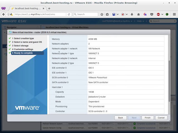
Task: Click the Virtual Machines panel header icon
Action: [43, 27]
